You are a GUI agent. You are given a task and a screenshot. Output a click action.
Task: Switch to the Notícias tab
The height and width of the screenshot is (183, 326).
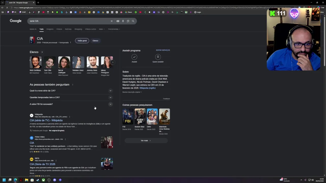pyautogui.click(x=68, y=29)
